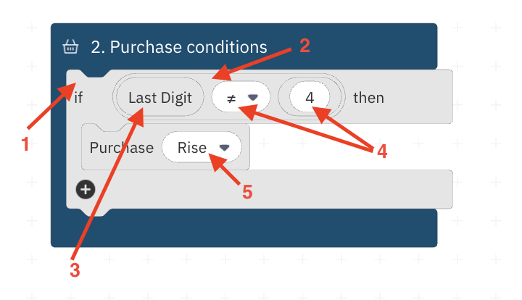This screenshot has width=522, height=300.
Task: Select the Purchase block label
Action: (122, 148)
